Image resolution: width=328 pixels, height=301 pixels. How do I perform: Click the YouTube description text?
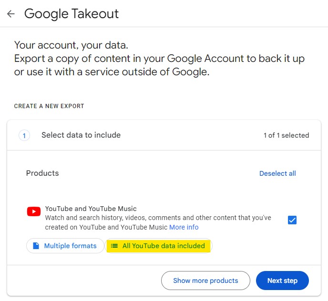click(158, 222)
